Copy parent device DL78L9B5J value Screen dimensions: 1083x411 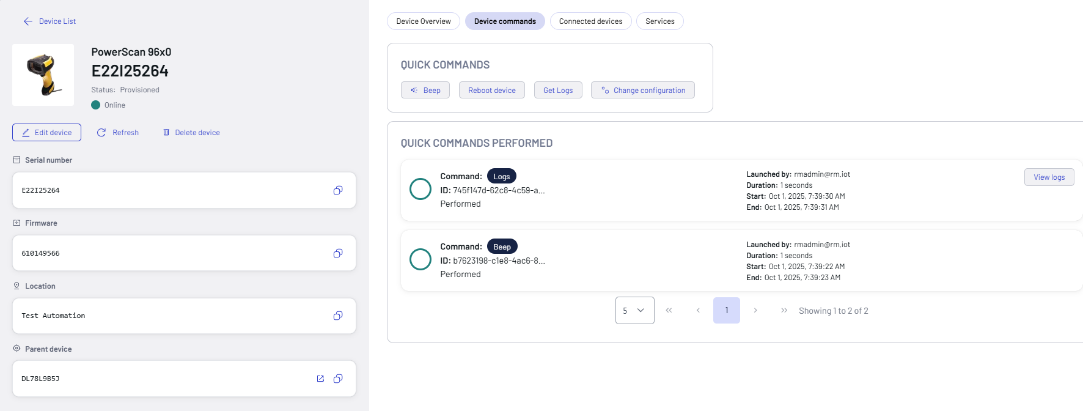click(x=338, y=379)
